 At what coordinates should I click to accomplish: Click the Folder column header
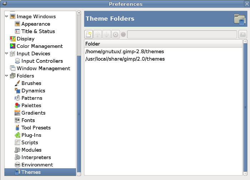point(163,44)
